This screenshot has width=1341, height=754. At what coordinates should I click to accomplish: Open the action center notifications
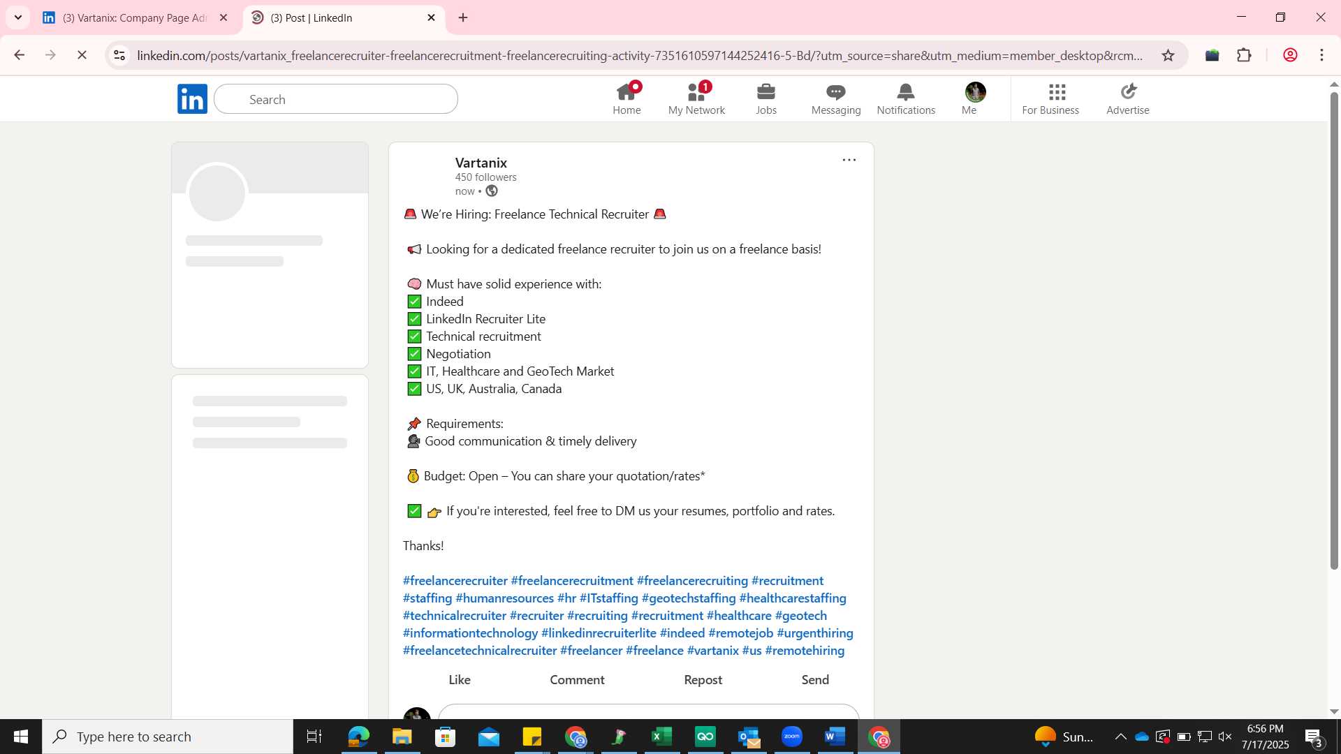1314,737
